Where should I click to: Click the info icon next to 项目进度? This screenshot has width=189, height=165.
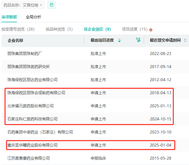coord(151,30)
